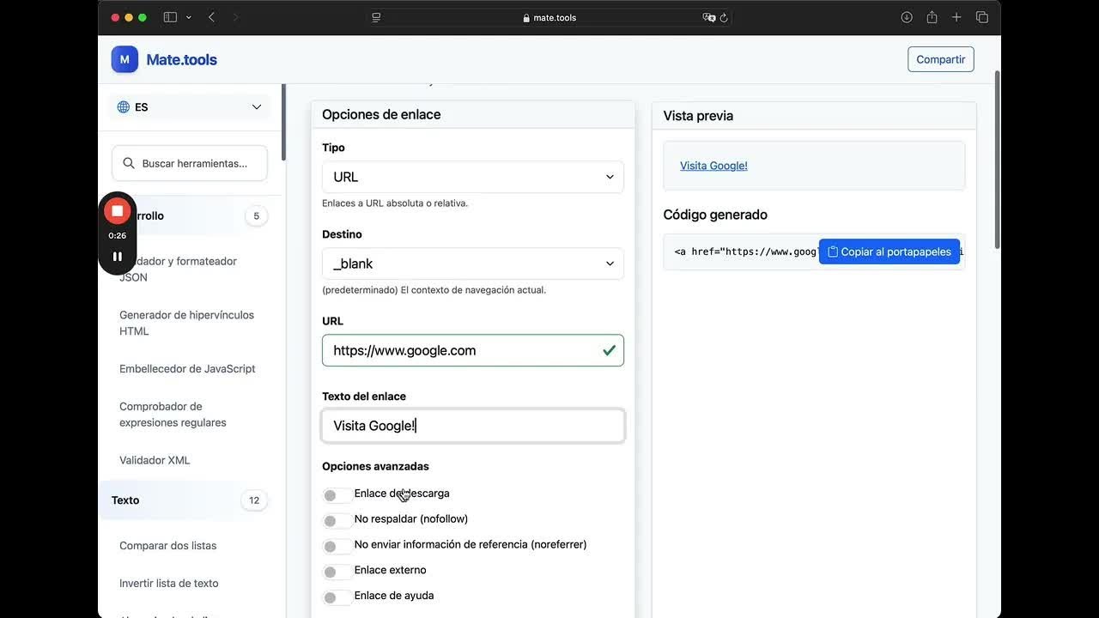Show the Safari tab overview
The width and height of the screenshot is (1099, 618).
[x=982, y=17]
